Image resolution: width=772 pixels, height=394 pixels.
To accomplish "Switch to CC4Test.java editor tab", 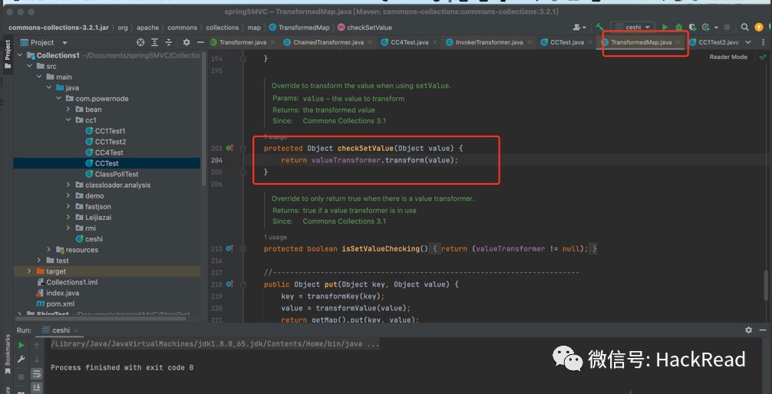I will pyautogui.click(x=409, y=42).
